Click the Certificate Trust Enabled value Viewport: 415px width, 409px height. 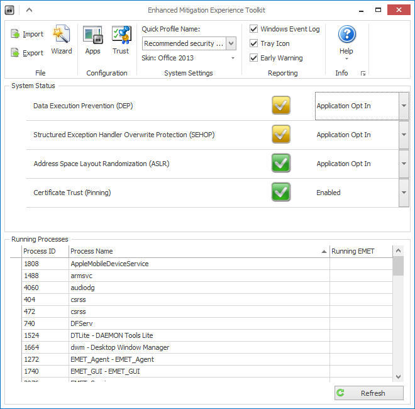click(328, 193)
